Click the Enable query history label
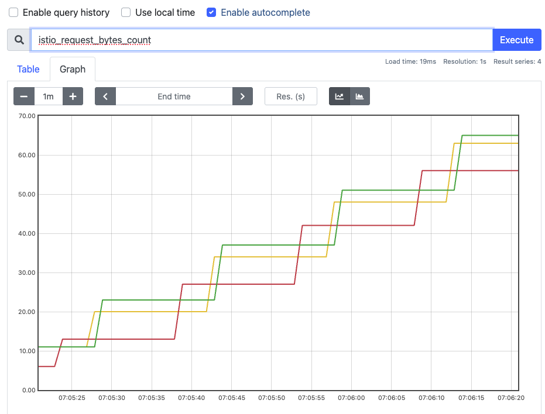 [x=66, y=12]
